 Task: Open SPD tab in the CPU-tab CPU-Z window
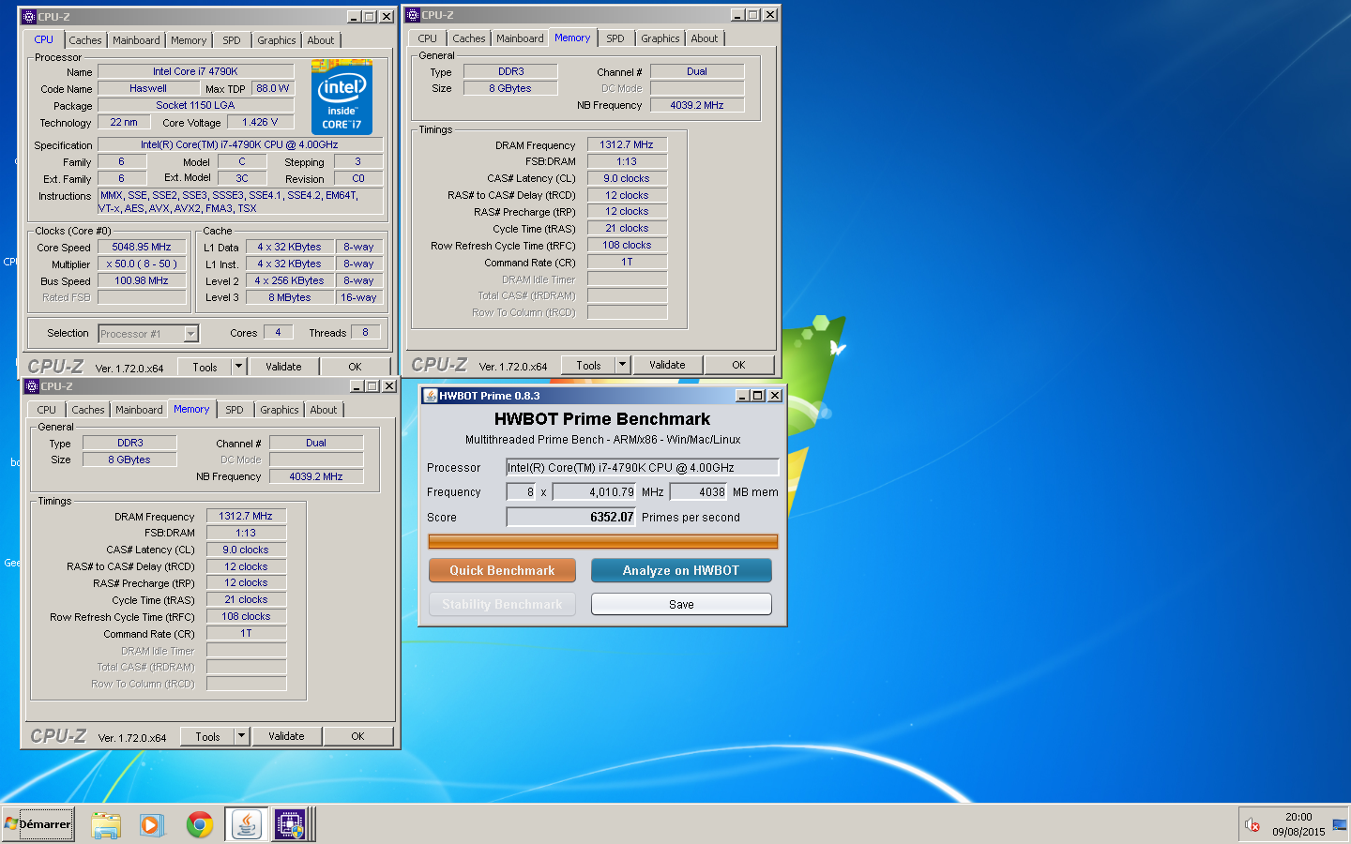point(232,40)
